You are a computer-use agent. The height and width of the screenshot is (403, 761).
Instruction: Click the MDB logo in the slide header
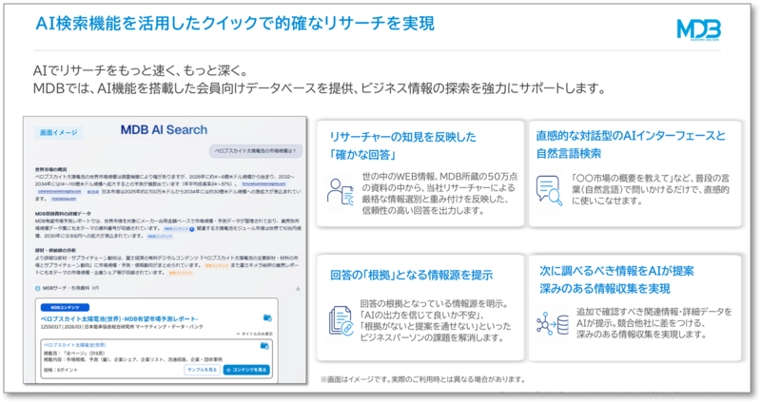tap(698, 30)
